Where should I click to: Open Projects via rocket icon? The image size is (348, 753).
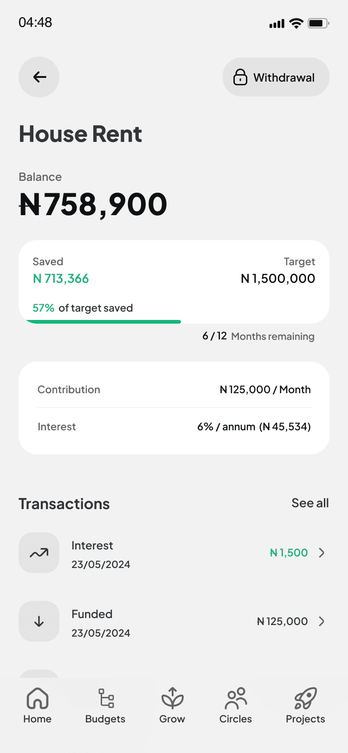(305, 698)
